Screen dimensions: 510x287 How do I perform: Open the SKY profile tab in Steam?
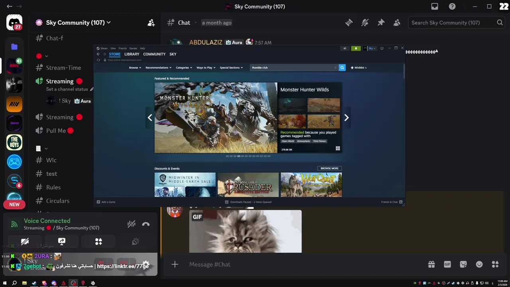tap(173, 54)
